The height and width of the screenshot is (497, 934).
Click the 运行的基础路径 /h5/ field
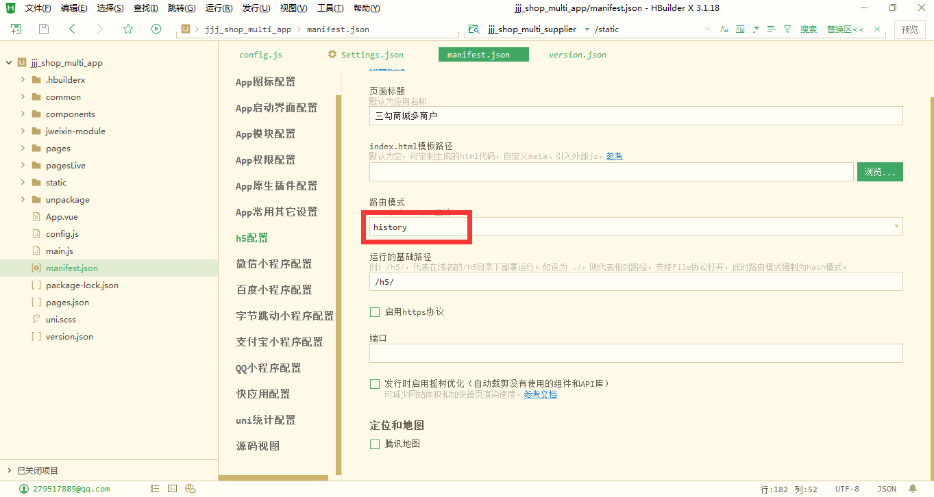636,281
